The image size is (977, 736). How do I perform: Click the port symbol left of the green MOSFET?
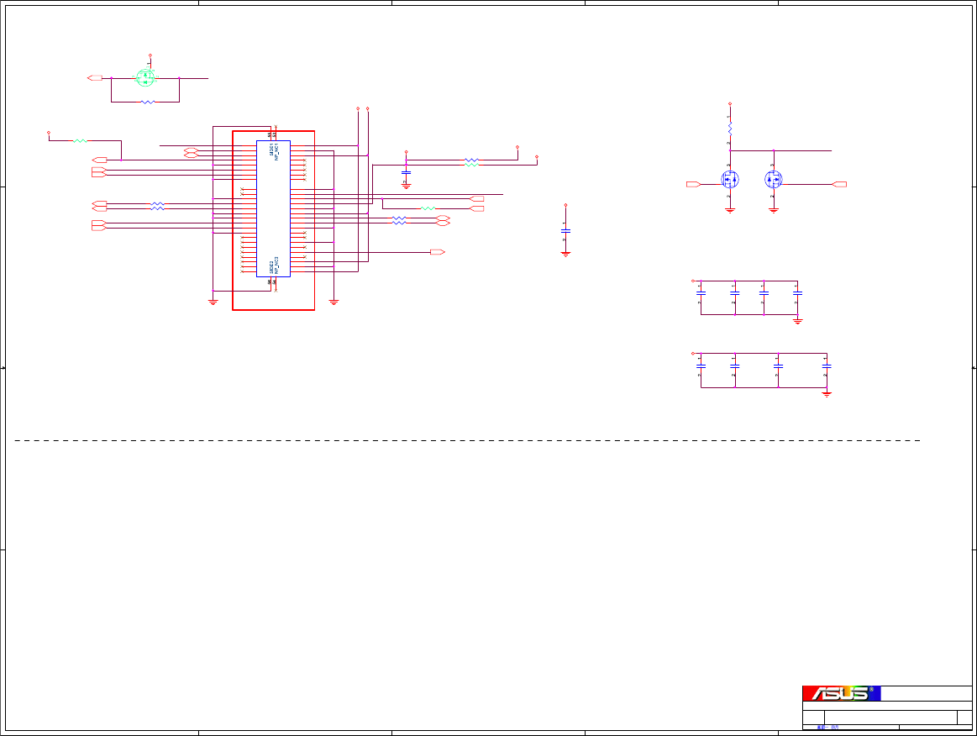click(x=95, y=78)
